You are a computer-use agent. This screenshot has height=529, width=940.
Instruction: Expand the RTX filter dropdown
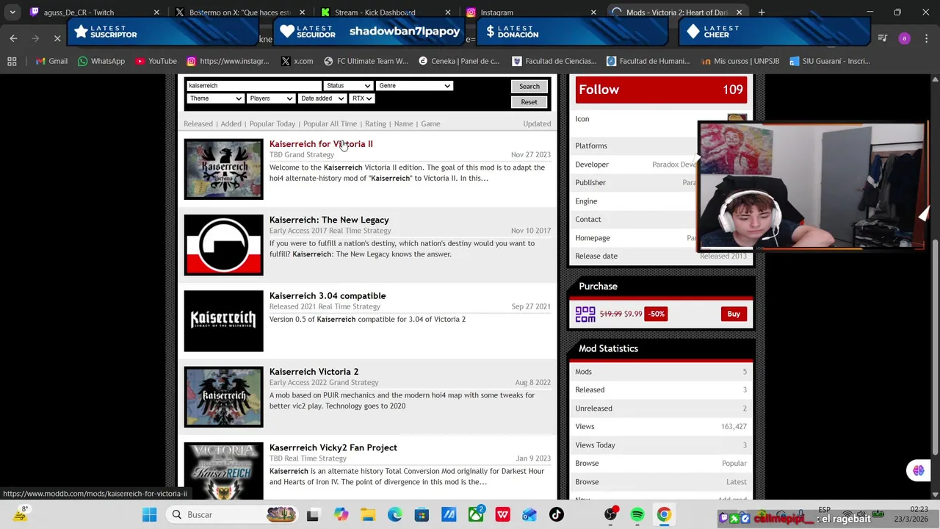tap(362, 98)
